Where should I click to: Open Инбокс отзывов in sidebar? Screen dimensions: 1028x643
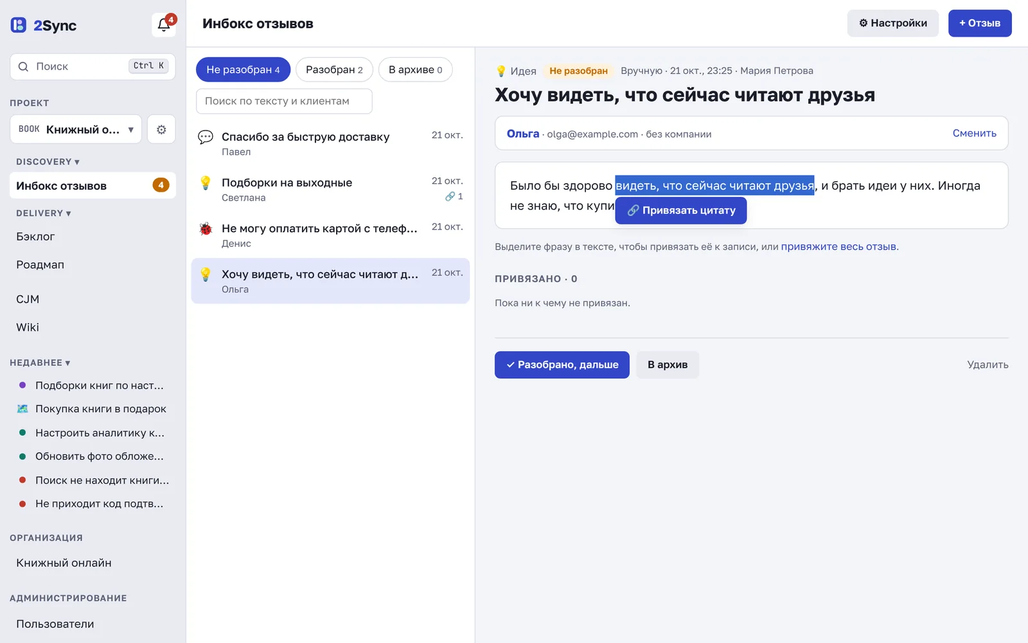click(93, 185)
